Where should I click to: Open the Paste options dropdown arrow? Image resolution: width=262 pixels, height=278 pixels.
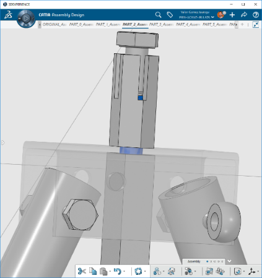pyautogui.click(x=110, y=271)
